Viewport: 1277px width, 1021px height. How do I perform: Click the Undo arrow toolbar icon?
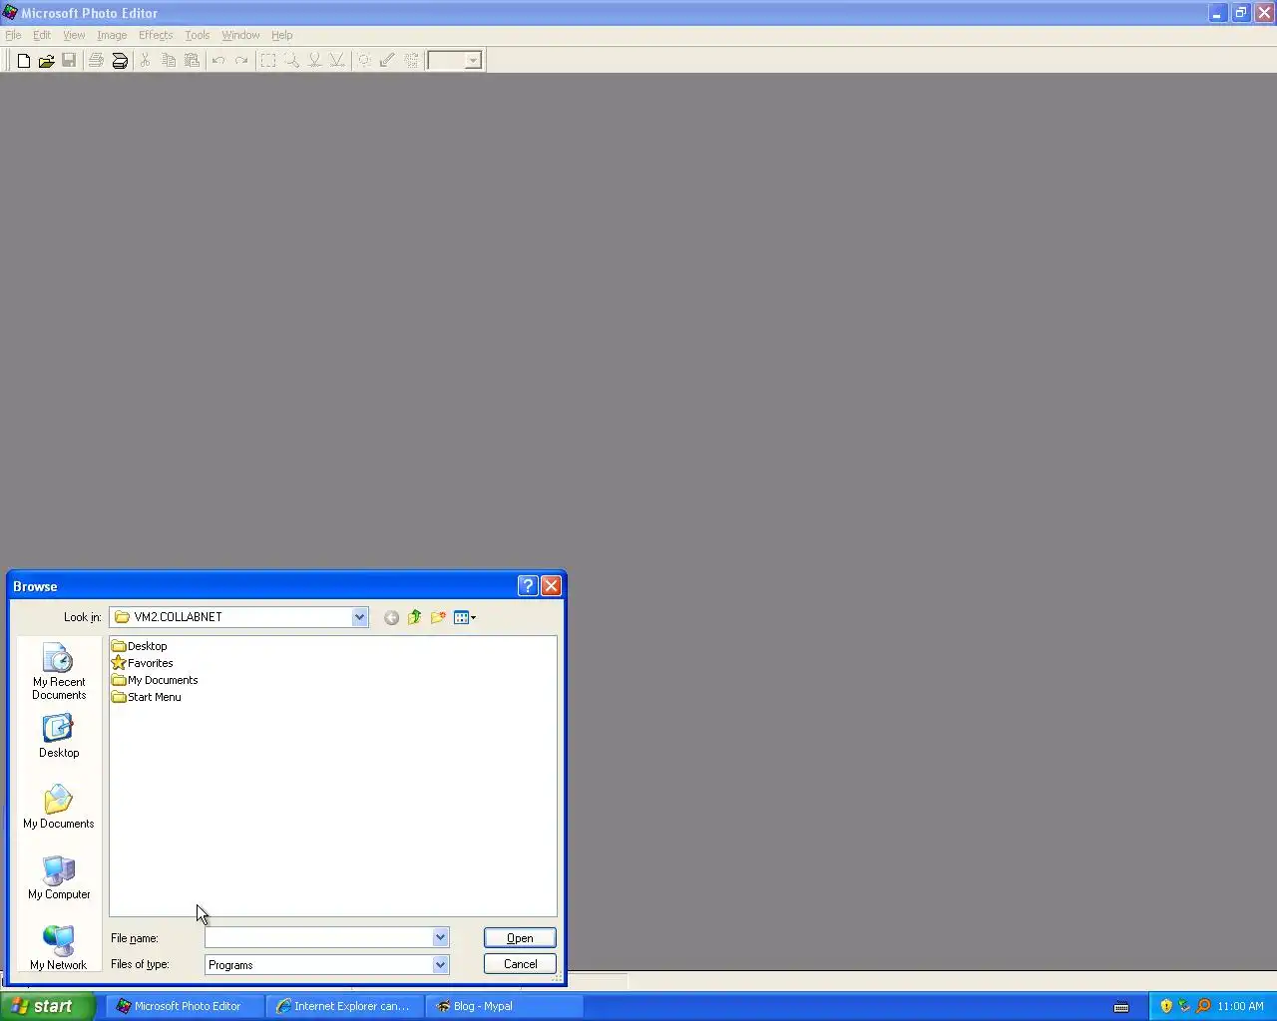[218, 61]
